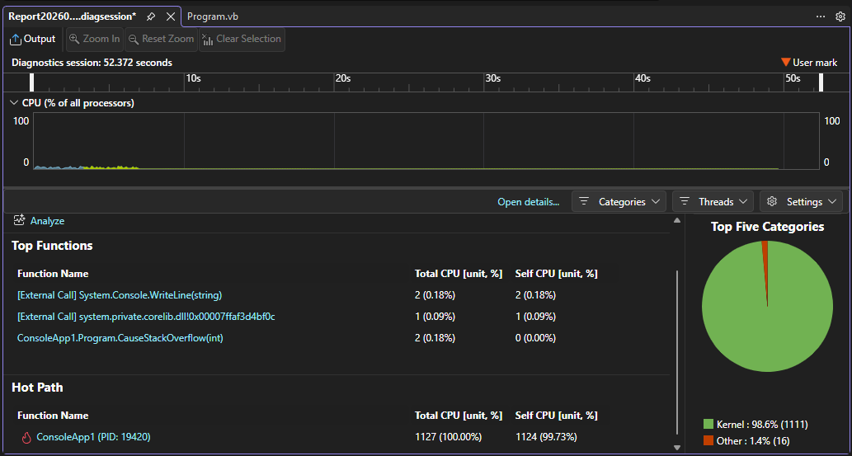Click the flame icon beside ConsoleApp1
Image resolution: width=852 pixels, height=456 pixels.
26,437
